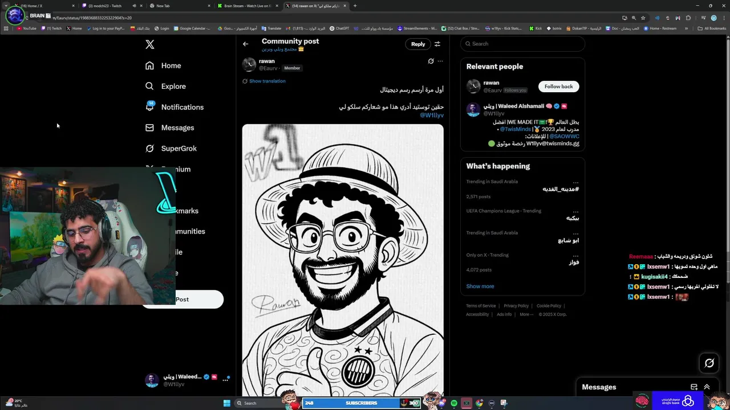
Task: Open Cookie Policy link
Action: 549,306
